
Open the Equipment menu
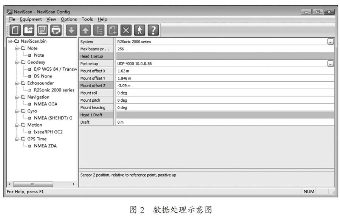31,19
